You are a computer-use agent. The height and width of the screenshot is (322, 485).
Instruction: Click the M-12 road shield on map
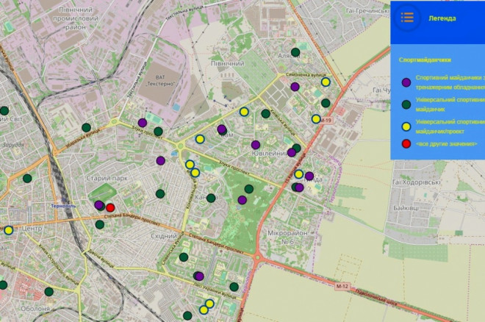tap(340, 285)
